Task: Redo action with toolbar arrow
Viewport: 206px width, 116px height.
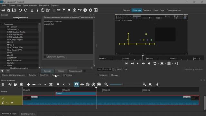Action: click(x=25, y=10)
